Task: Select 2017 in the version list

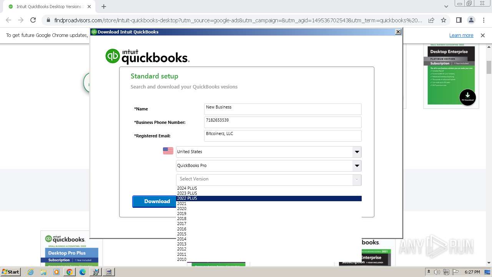Action: pos(269,224)
